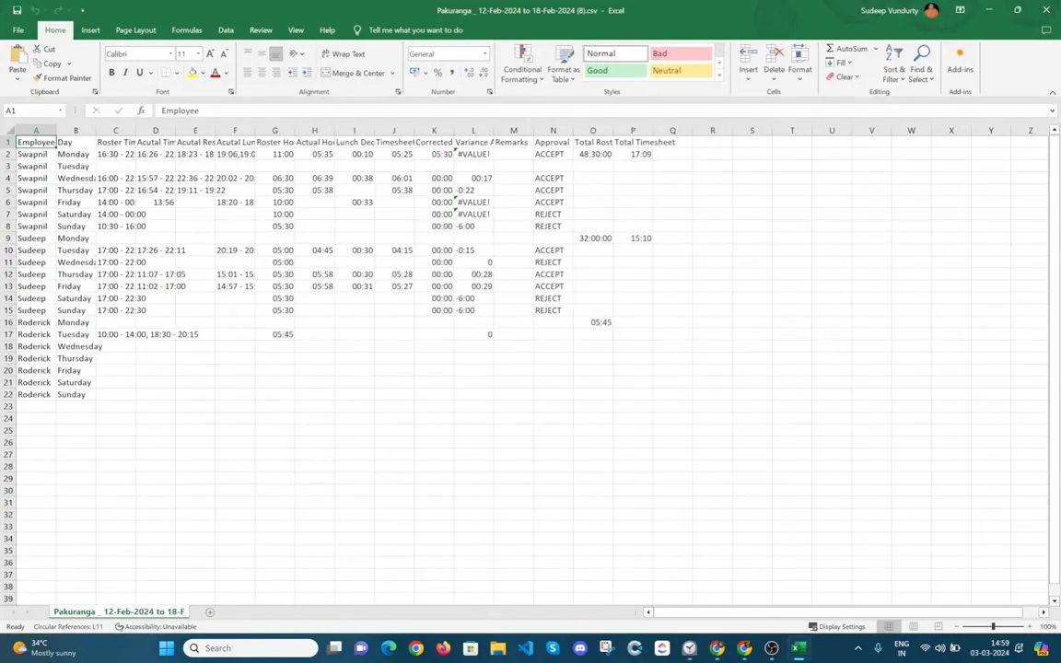Screen dimensions: 1061x663
Task: Toggle Wrap Text
Action: pyautogui.click(x=343, y=53)
